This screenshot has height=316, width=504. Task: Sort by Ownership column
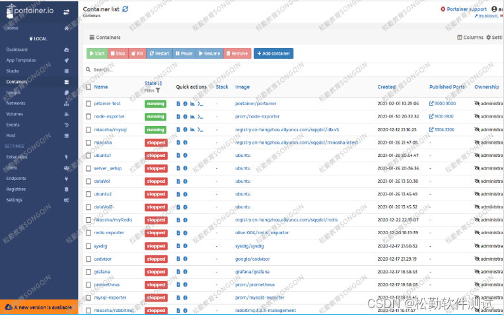(x=487, y=86)
